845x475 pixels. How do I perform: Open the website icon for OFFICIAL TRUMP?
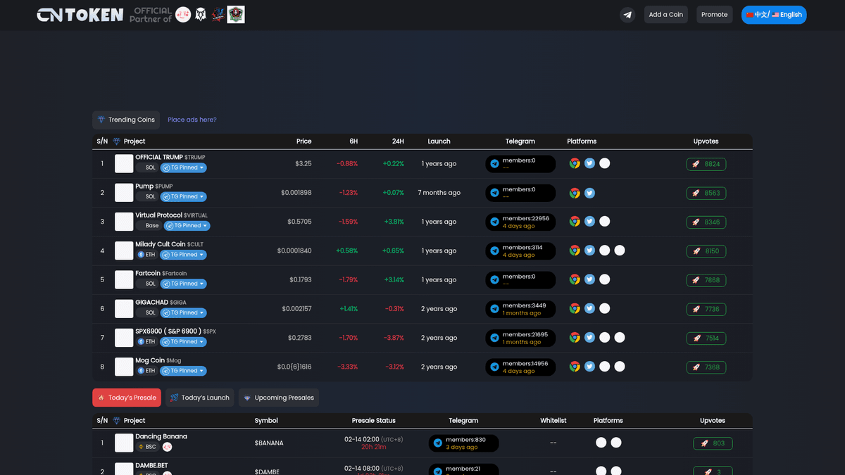[575, 163]
